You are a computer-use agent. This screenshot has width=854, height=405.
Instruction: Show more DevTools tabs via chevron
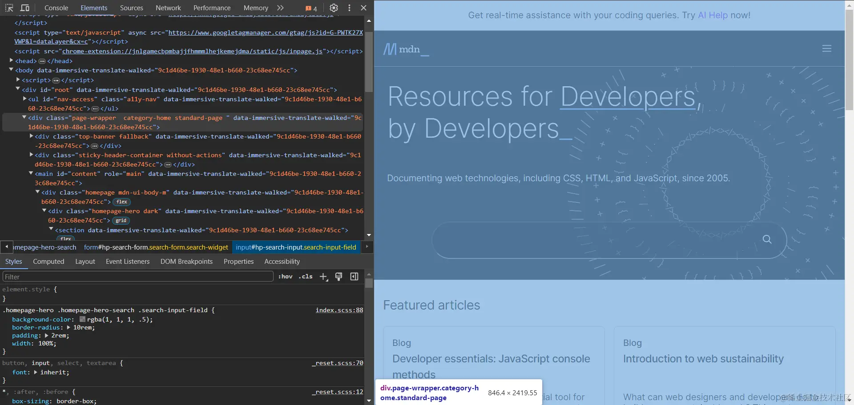280,8
